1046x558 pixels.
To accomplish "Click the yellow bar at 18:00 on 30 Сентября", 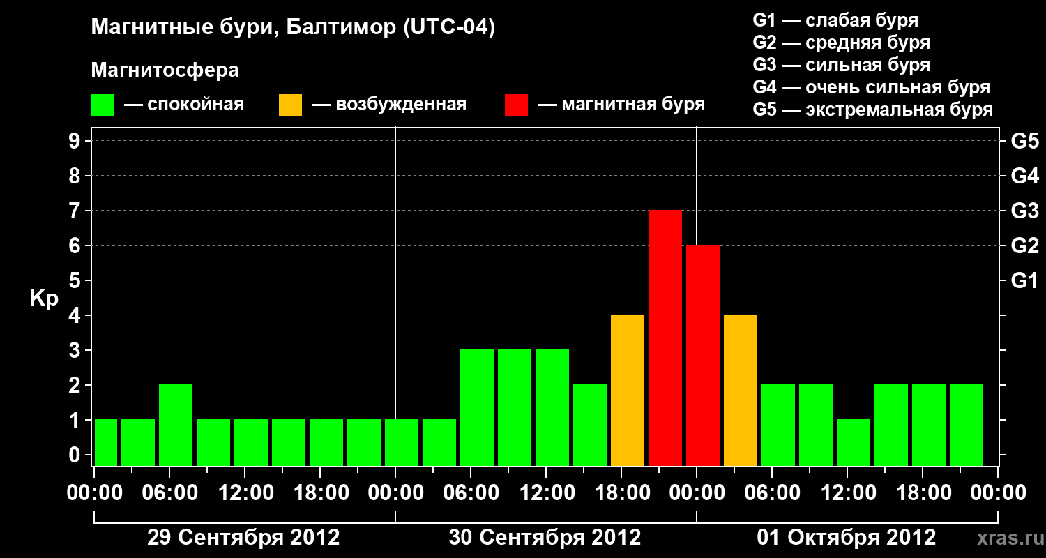I will click(628, 391).
